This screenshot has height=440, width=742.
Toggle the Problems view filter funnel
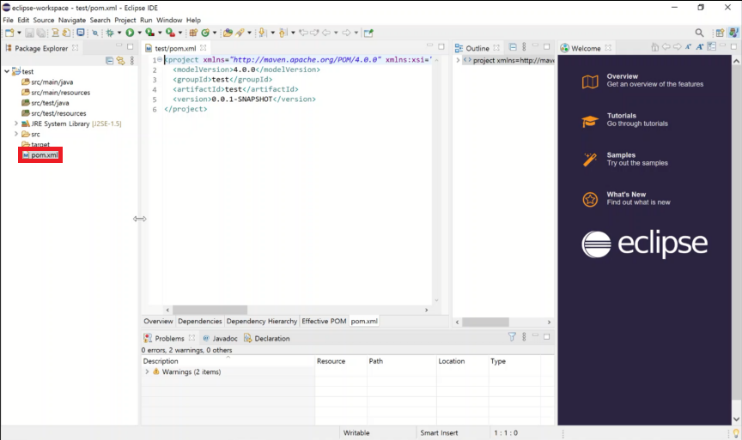512,337
